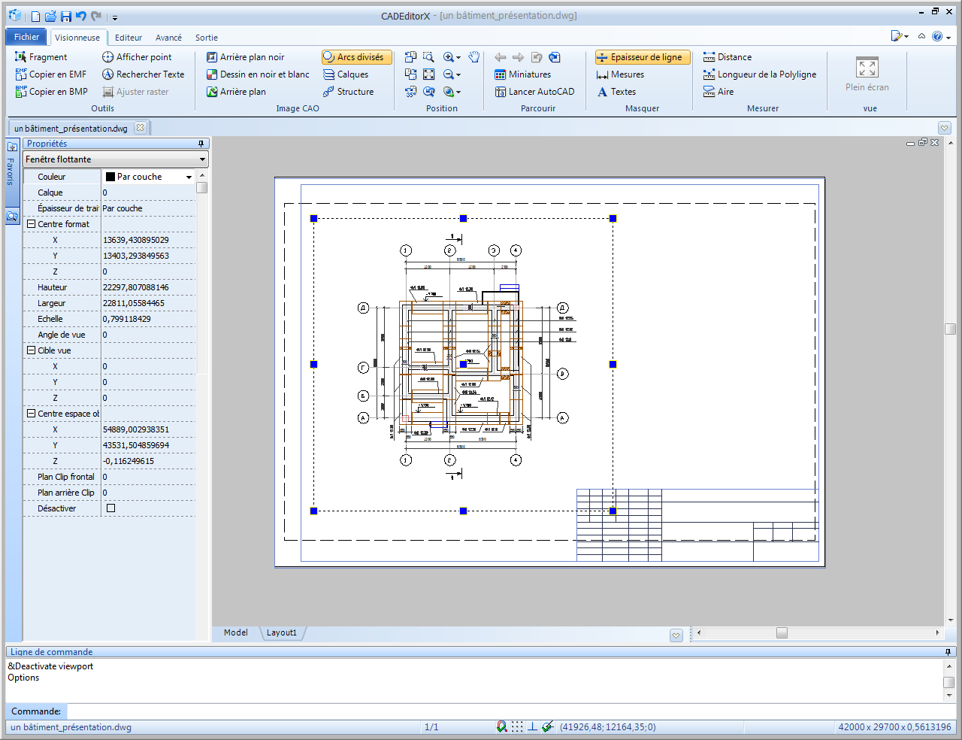962x740 pixels.
Task: Switch to the Editeur ribbon tab
Action: tap(129, 38)
